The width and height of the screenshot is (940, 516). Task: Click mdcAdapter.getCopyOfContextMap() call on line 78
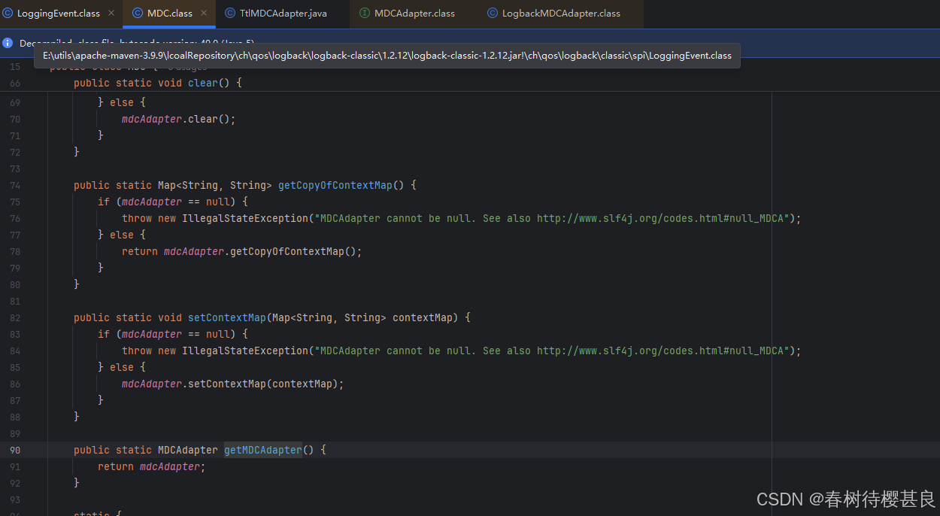263,251
